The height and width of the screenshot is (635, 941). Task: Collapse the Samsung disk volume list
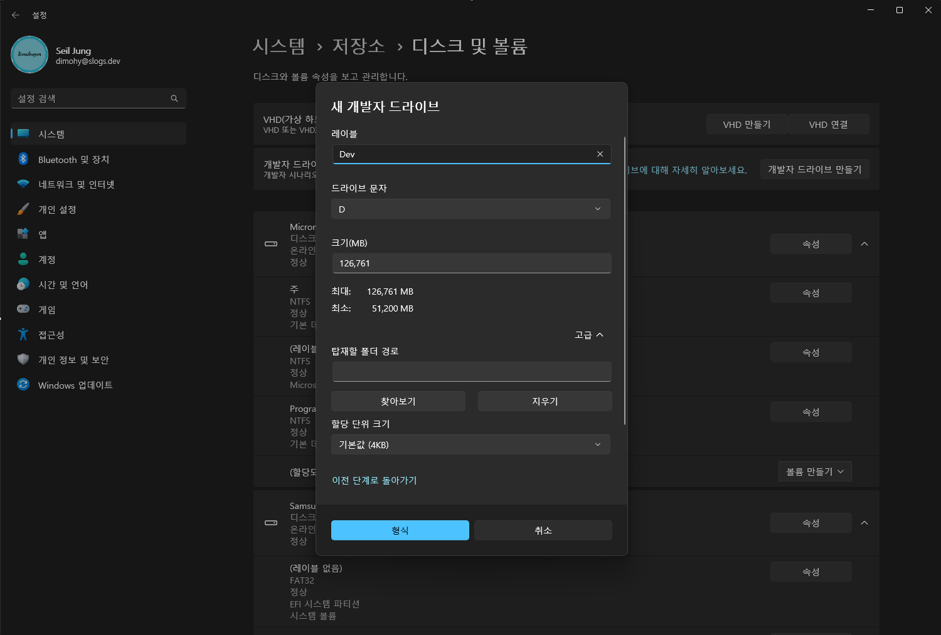pos(864,523)
